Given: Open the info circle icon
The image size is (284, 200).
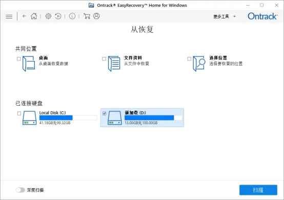Looking at the screenshot, I should (72, 16).
